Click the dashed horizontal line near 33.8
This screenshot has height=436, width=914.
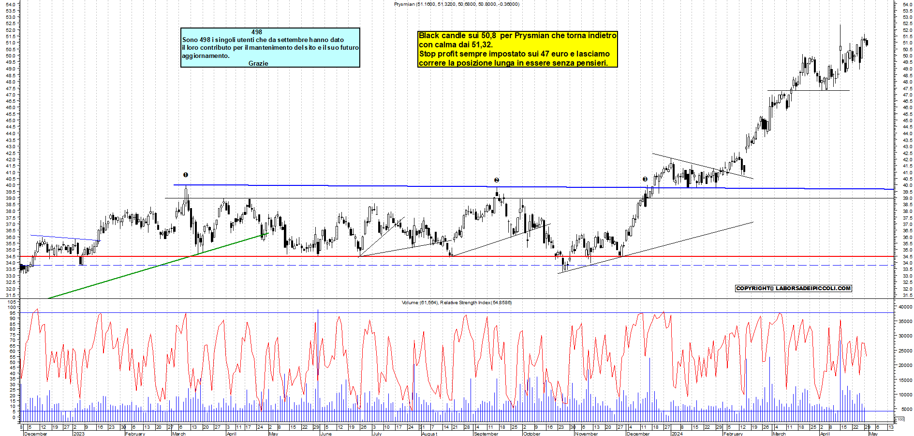457,266
